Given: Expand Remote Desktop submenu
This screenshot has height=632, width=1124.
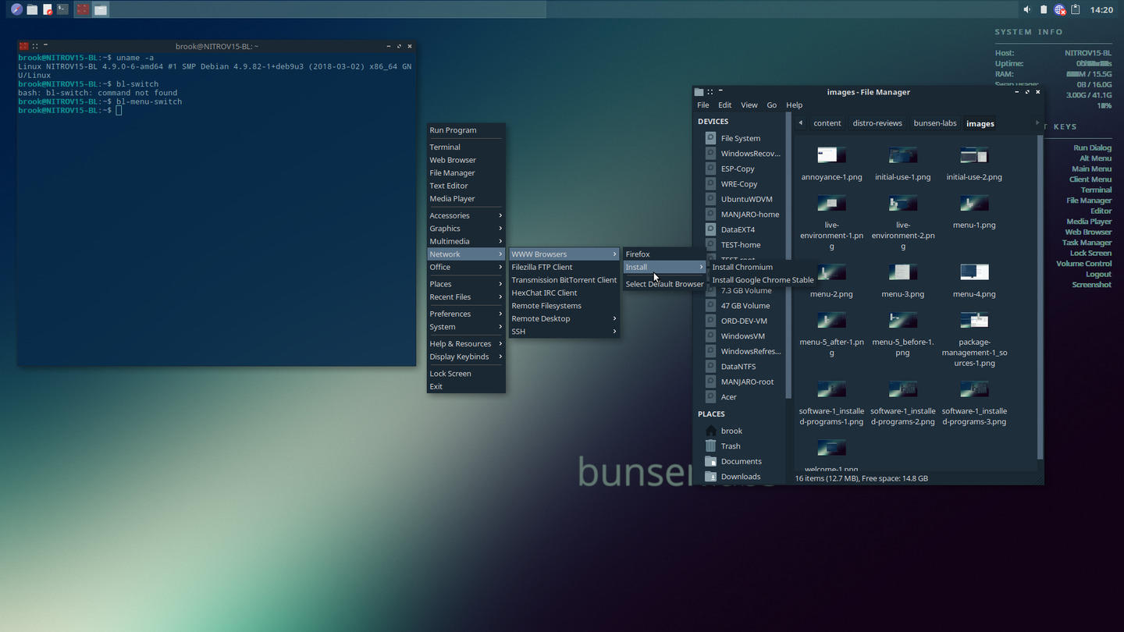Looking at the screenshot, I should point(564,318).
